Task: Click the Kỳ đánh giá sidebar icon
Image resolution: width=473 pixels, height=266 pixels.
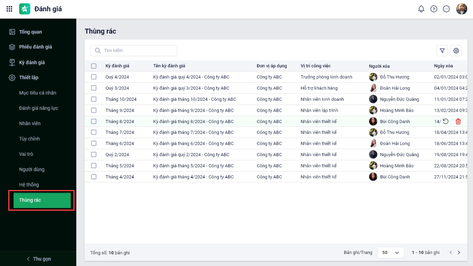Action: 12,62
